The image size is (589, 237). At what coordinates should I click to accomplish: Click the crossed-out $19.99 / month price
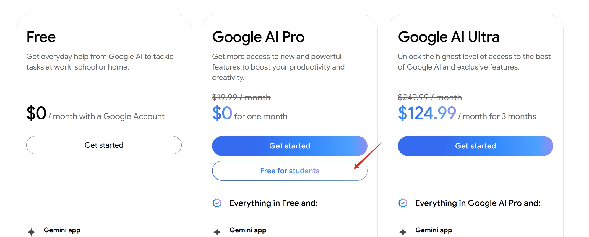(241, 97)
